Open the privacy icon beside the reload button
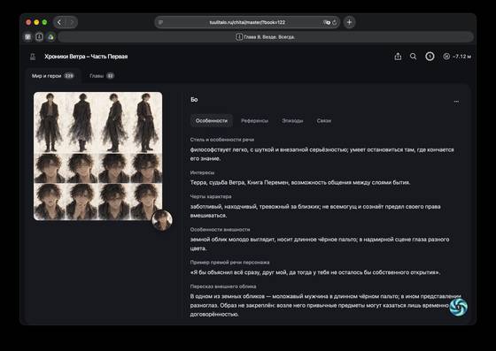Image resolution: width=496 pixels, height=351 pixels. [327, 22]
